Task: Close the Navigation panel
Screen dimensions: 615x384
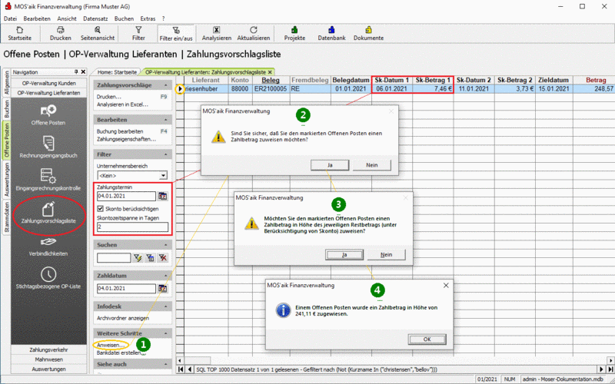Action: coord(83,72)
